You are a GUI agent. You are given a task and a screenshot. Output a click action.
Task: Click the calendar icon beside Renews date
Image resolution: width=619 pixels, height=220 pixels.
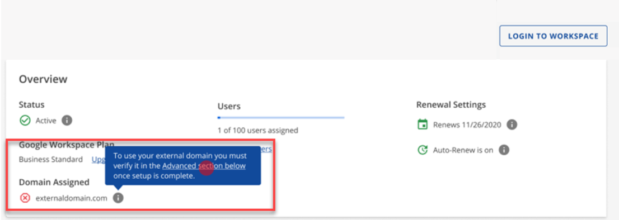coord(423,125)
